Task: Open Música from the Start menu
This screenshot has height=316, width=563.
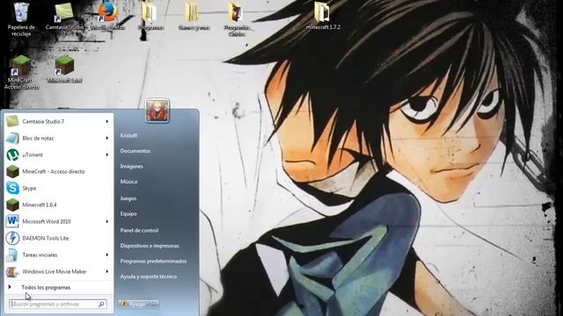Action: click(x=128, y=182)
